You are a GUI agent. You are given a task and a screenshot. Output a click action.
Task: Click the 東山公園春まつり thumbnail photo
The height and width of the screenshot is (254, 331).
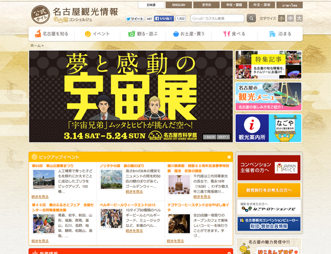(x=44, y=179)
